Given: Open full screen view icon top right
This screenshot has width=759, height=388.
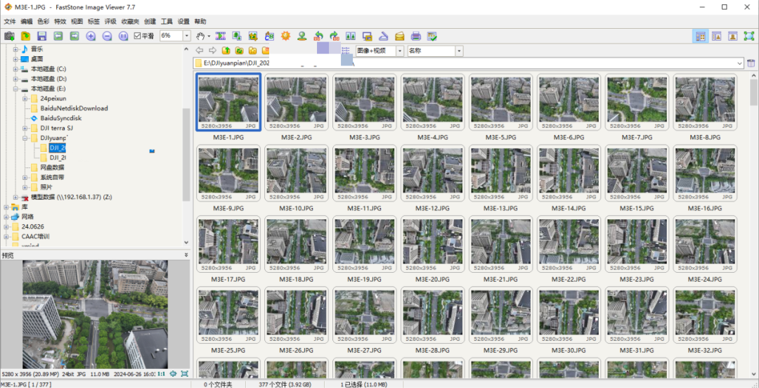Looking at the screenshot, I should 749,36.
